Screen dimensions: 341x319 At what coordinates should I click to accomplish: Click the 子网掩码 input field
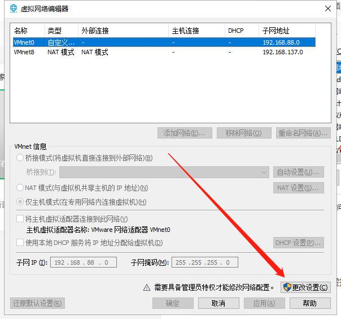(x=205, y=262)
